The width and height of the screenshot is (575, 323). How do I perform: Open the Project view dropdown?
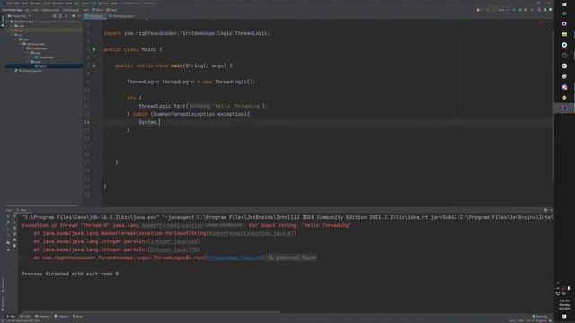coord(20,16)
